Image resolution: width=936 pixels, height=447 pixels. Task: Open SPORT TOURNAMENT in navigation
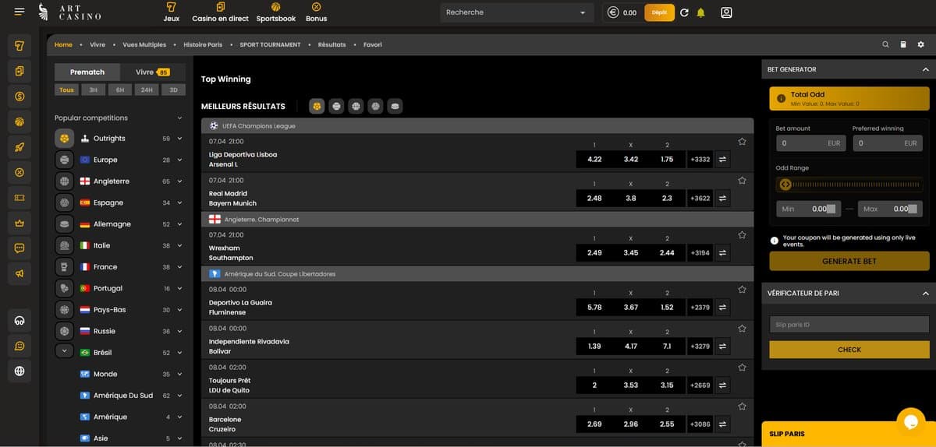click(x=270, y=44)
